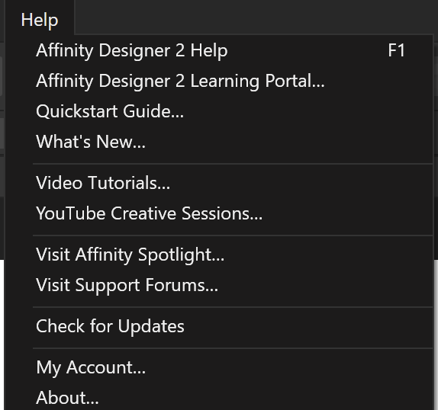Choose the software update check option
The image size is (438, 410).
(219, 326)
